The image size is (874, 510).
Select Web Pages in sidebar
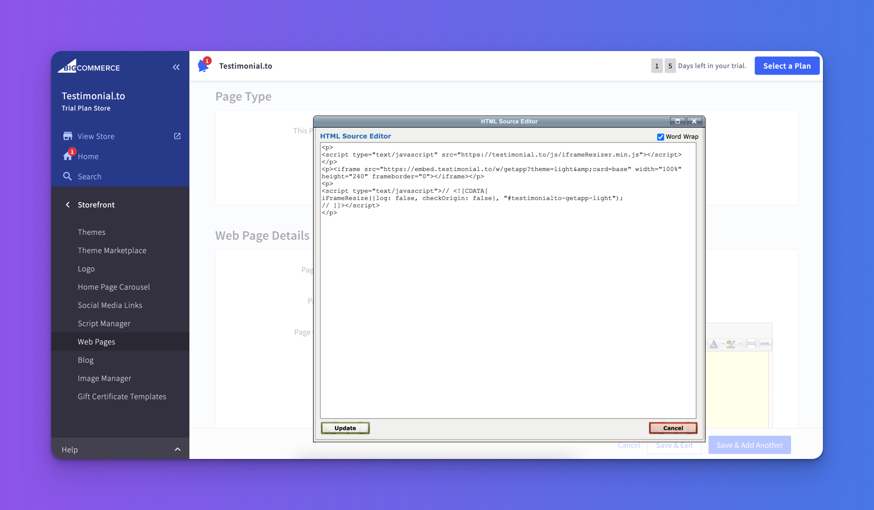click(x=96, y=342)
